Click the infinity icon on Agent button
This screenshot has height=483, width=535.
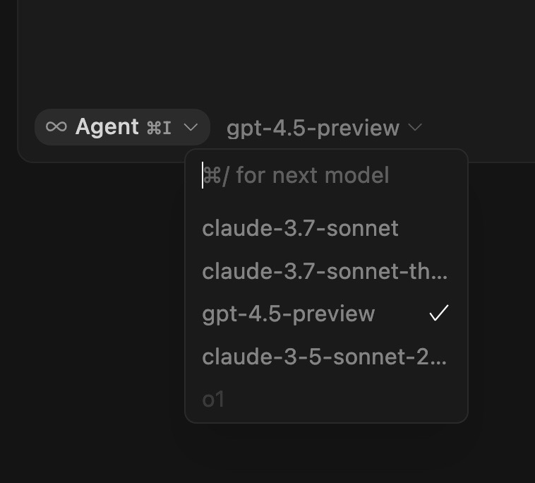pos(56,127)
